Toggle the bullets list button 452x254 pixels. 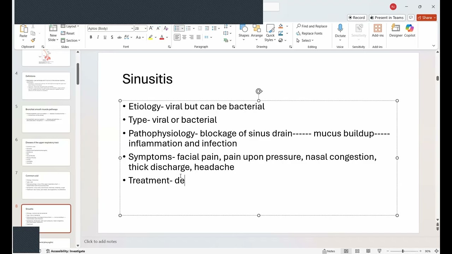[177, 28]
